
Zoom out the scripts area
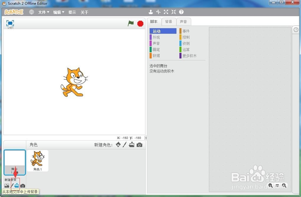tap(271, 185)
